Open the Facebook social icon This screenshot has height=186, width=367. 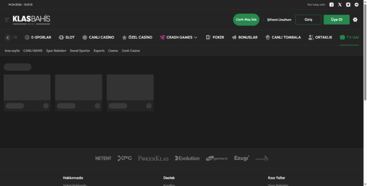pos(332,5)
